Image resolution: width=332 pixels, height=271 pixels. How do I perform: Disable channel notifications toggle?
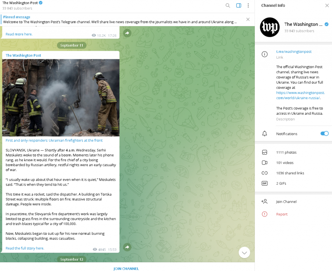(x=324, y=133)
